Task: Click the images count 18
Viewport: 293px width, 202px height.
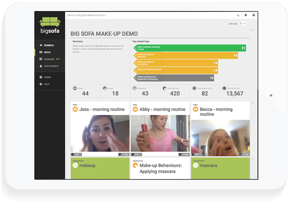Action: (x=115, y=94)
